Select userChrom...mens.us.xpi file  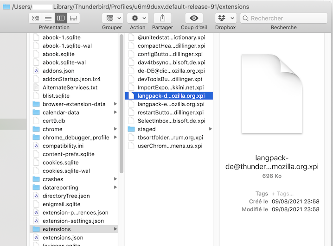coord(170,146)
